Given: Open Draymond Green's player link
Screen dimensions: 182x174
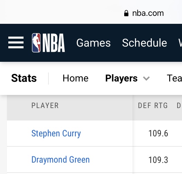Looking at the screenshot, I should (61, 159).
